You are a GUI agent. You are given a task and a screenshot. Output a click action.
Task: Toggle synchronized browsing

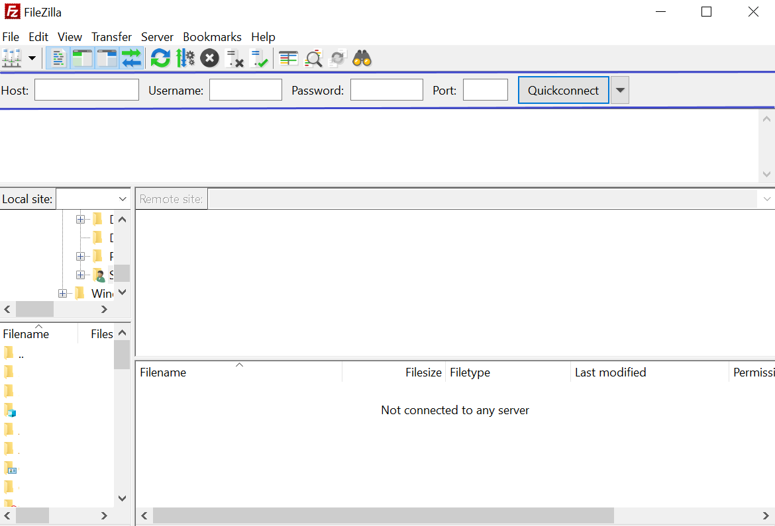[337, 58]
